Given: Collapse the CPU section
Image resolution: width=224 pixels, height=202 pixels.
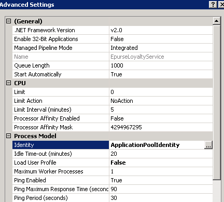Looking at the screenshot, I should click(x=8, y=83).
